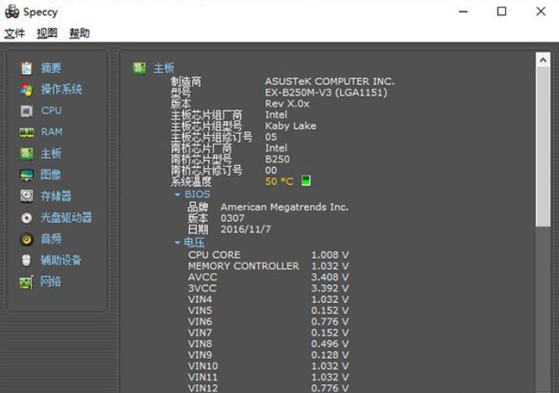Open the 视图 (View) menu
Image resolution: width=559 pixels, height=393 pixels.
47,34
